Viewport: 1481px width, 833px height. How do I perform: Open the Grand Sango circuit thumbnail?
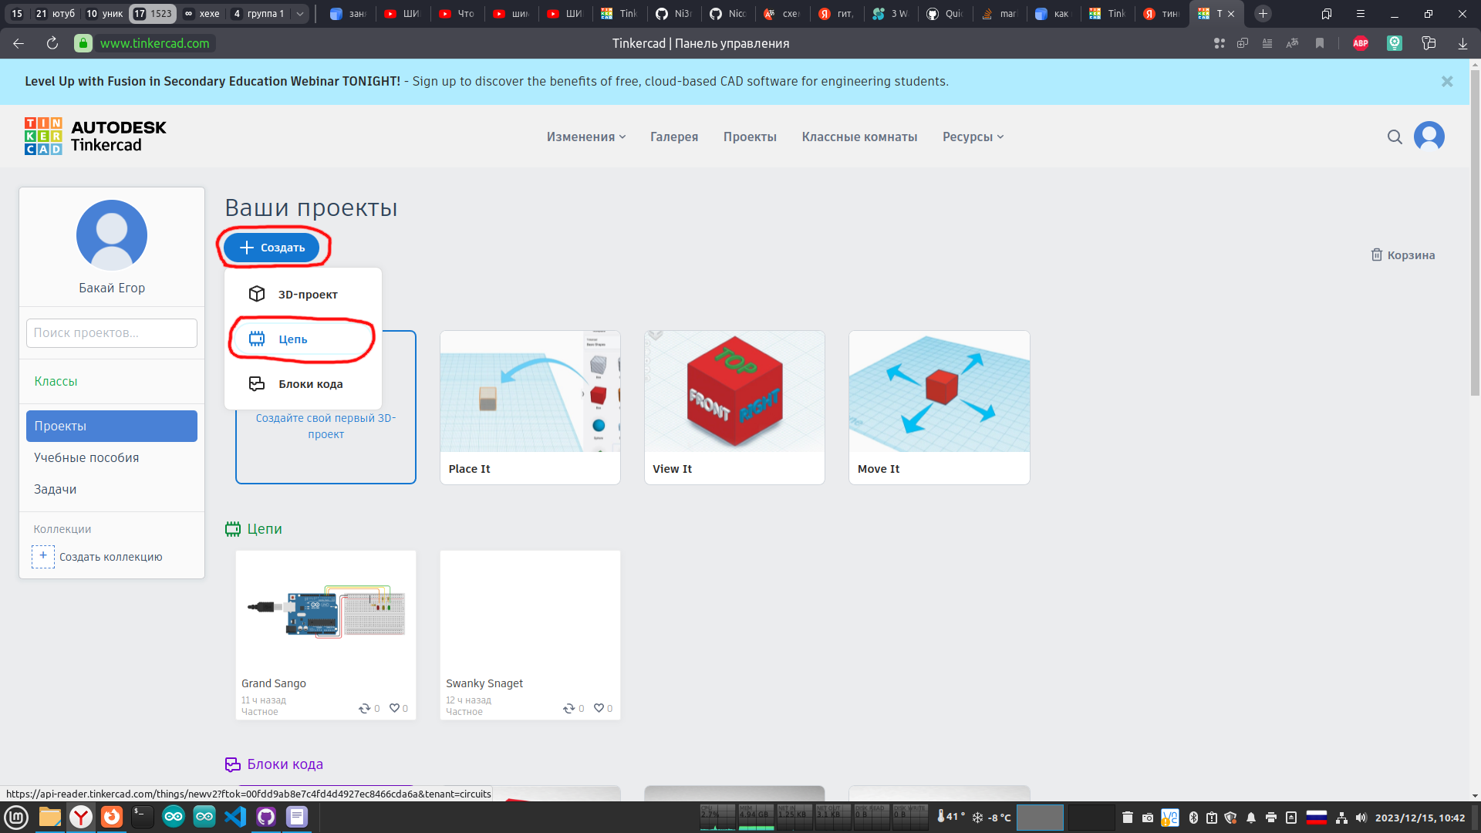click(326, 611)
